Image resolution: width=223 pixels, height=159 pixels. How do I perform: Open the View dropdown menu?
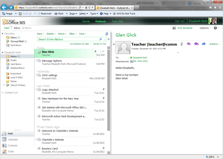click(x=82, y=34)
